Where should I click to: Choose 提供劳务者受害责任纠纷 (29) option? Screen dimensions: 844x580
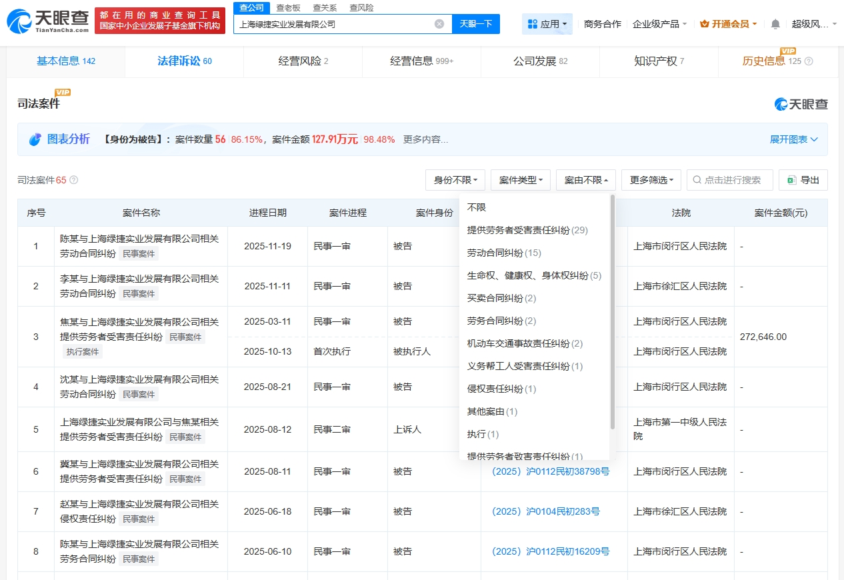527,231
